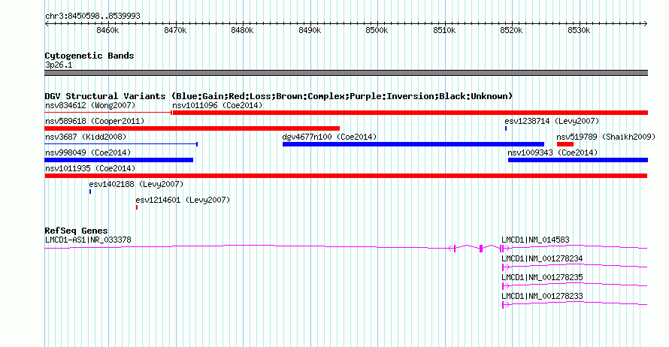
Task: Click the 8490k ruler tick label
Action: [310, 31]
